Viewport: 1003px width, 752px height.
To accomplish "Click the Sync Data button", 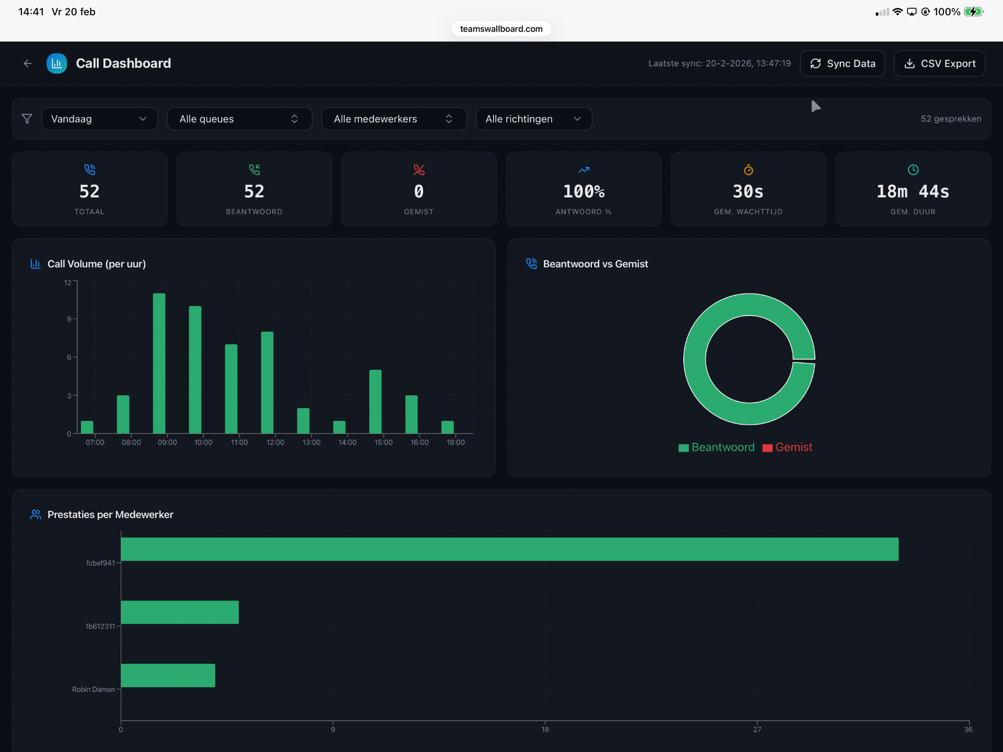I will pyautogui.click(x=842, y=63).
